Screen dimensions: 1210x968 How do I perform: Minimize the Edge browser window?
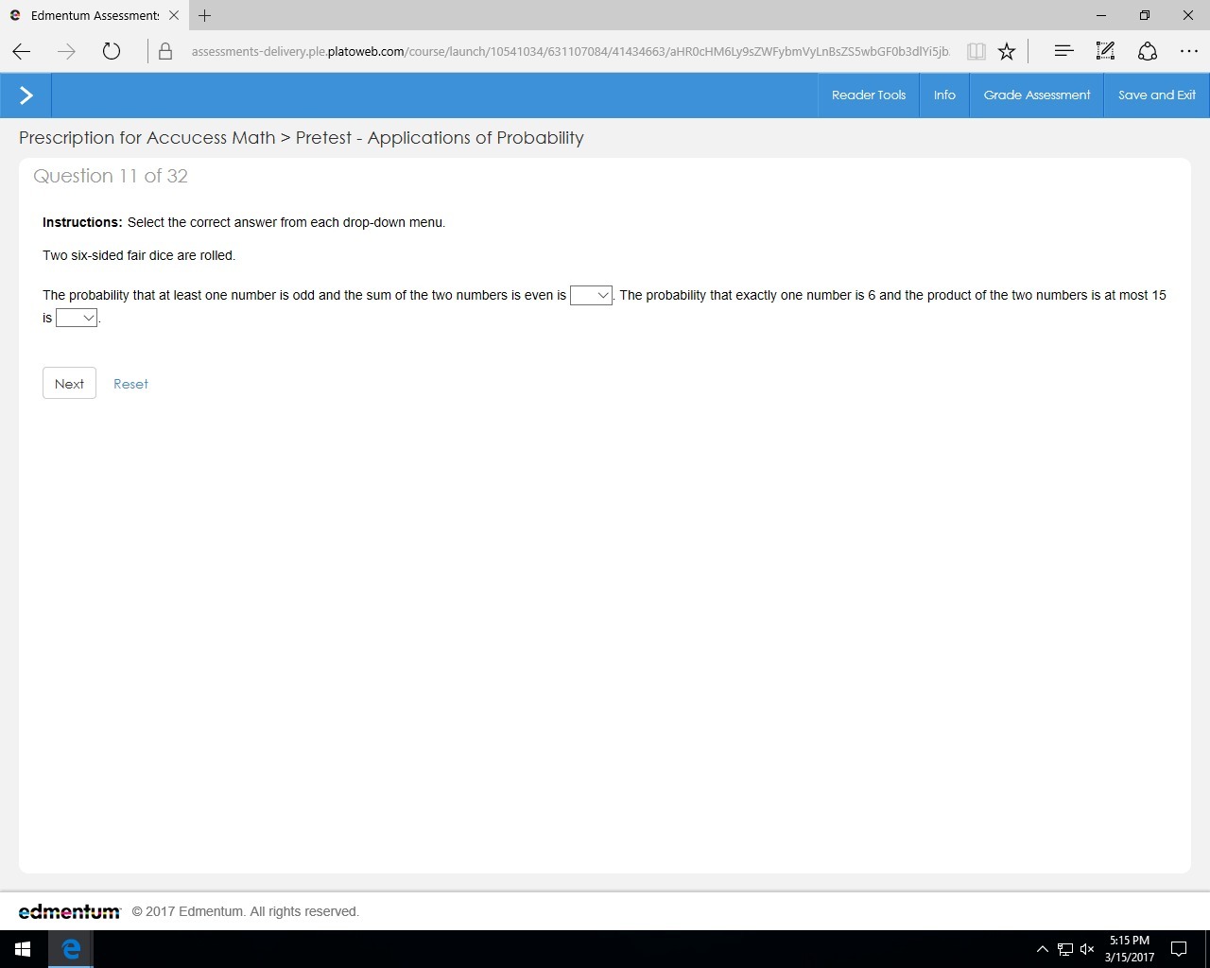click(x=1101, y=15)
